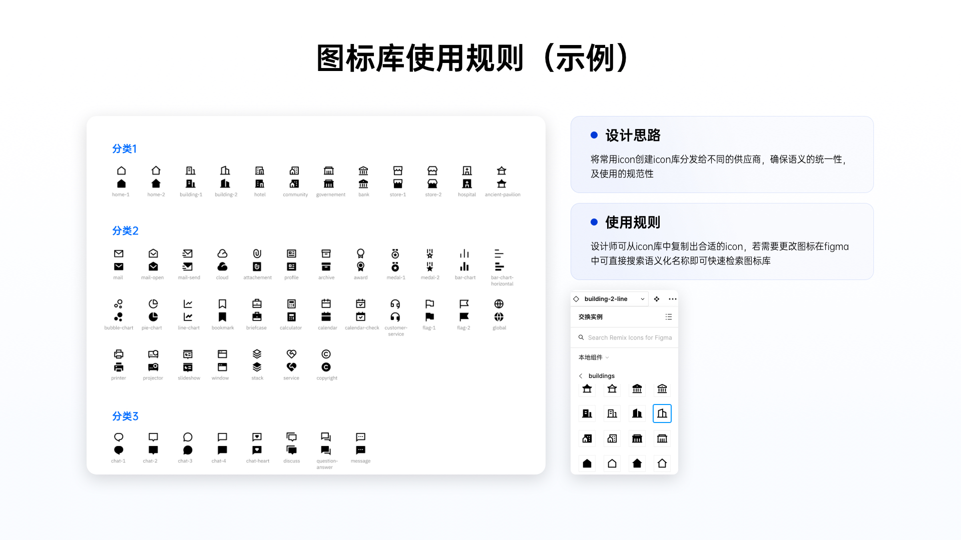Select the outlined hospital icon

tap(466, 171)
